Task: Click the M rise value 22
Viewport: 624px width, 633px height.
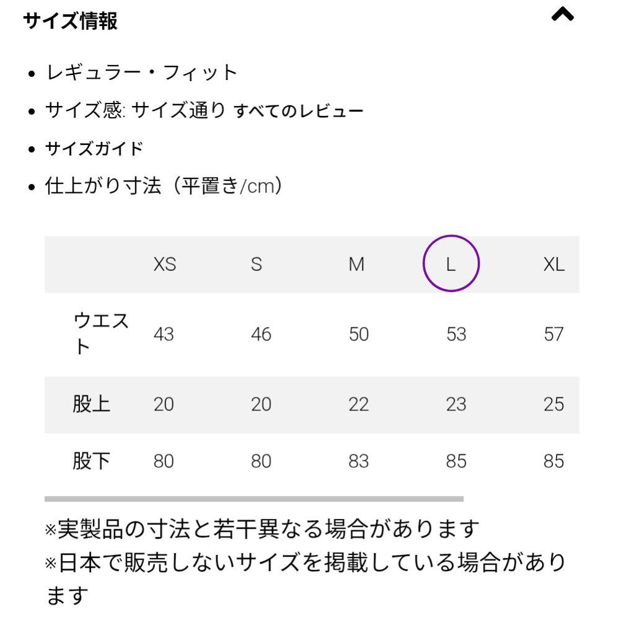Action: coord(358,405)
